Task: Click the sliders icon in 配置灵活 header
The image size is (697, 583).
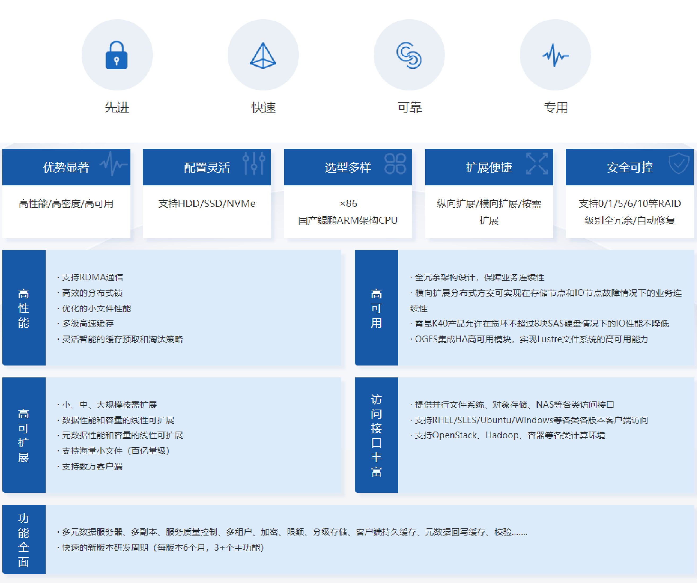Action: pyautogui.click(x=254, y=163)
